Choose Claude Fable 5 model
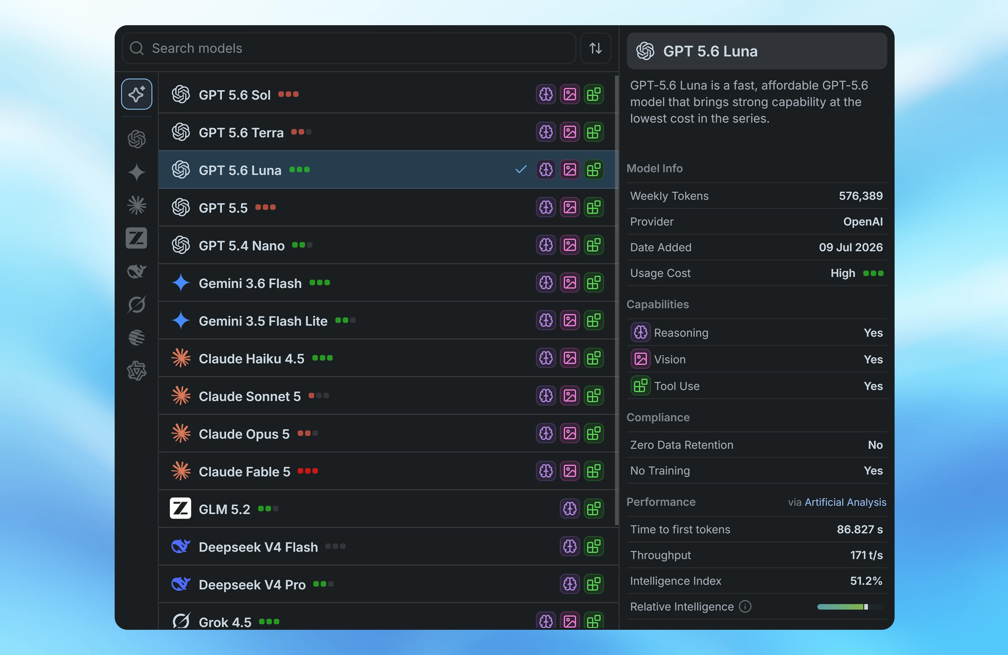Viewport: 1008px width, 655px height. click(388, 471)
